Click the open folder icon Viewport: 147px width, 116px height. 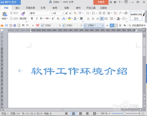tap(2, 26)
